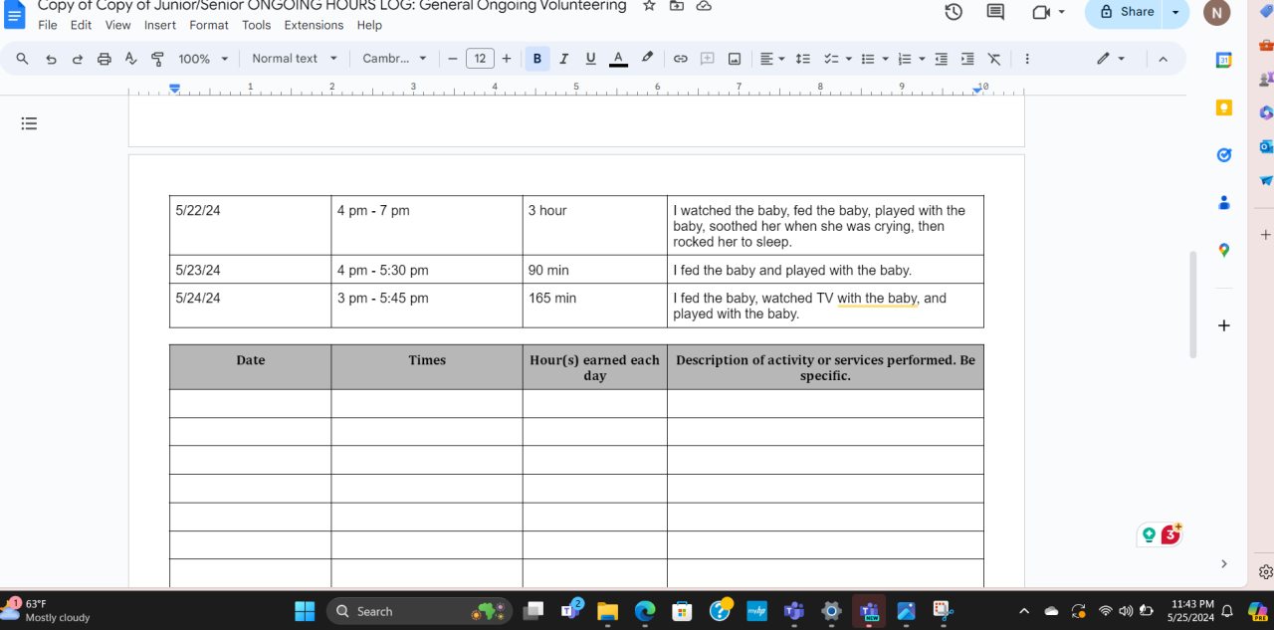Open Google Keep side panel
This screenshot has height=630, width=1274.
pyautogui.click(x=1224, y=107)
